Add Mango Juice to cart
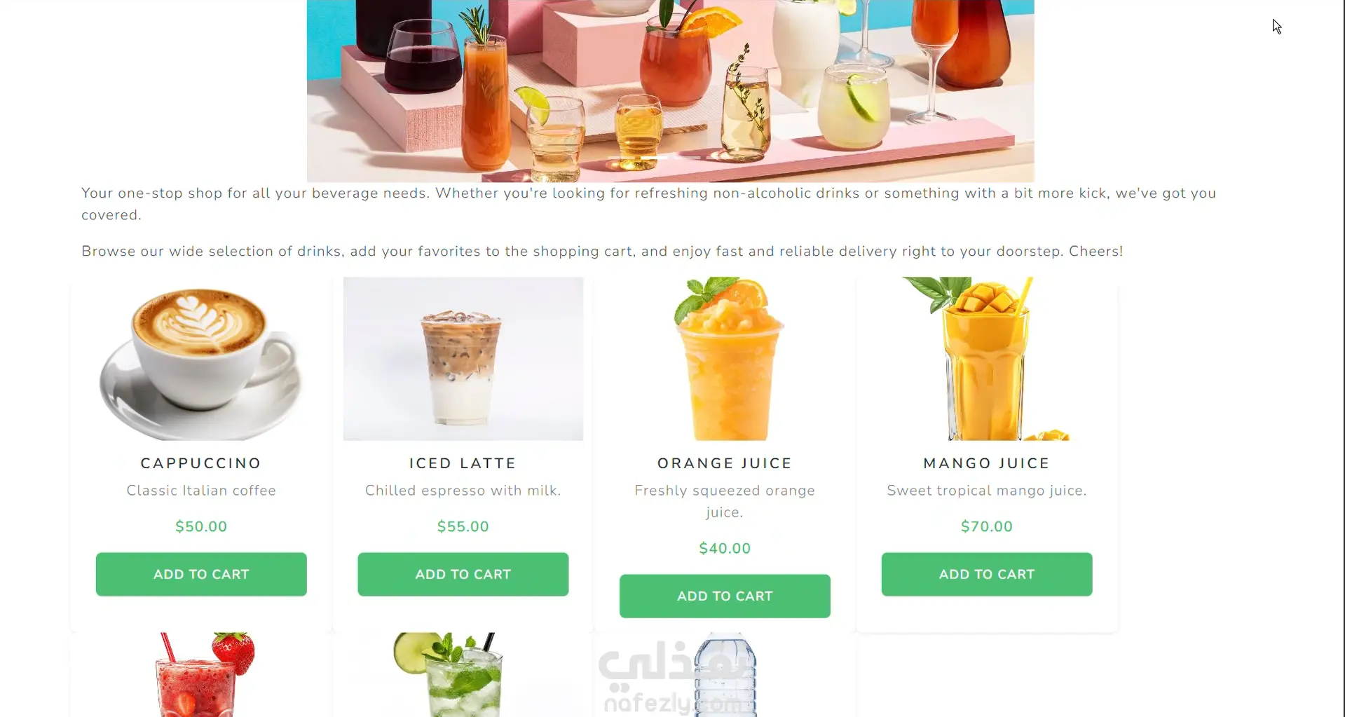The width and height of the screenshot is (1345, 717). click(x=987, y=574)
